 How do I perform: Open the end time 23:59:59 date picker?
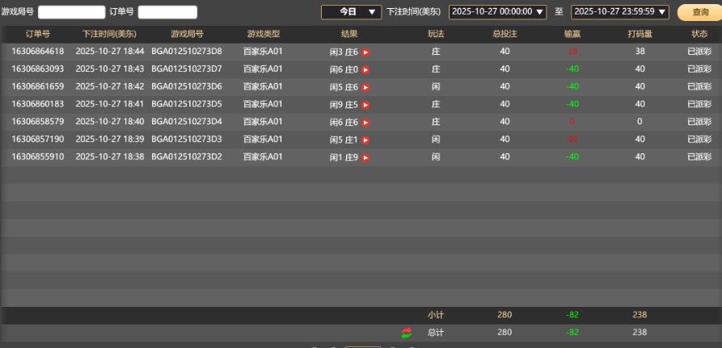[x=620, y=12]
